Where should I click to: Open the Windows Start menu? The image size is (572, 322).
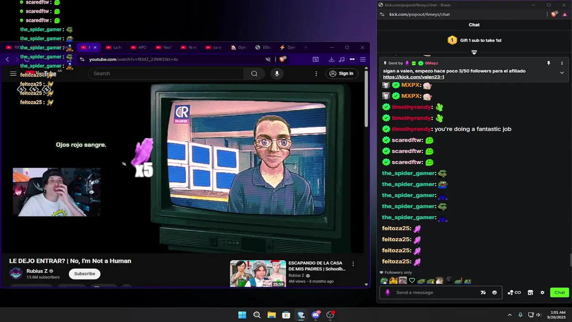point(242,315)
